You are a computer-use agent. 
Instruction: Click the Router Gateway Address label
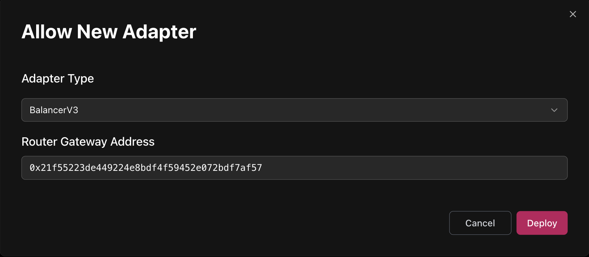[x=88, y=142]
